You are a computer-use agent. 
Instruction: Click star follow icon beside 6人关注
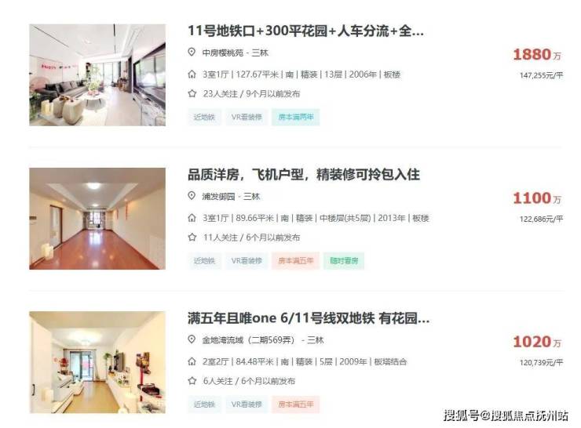(192, 381)
